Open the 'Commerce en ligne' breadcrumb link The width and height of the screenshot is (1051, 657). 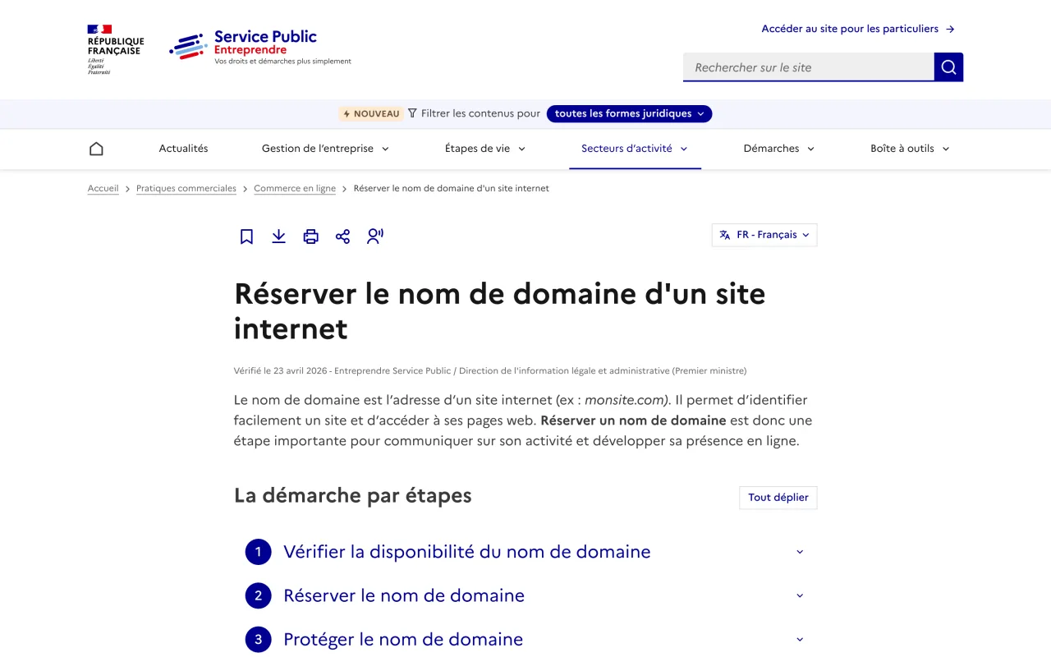(295, 189)
